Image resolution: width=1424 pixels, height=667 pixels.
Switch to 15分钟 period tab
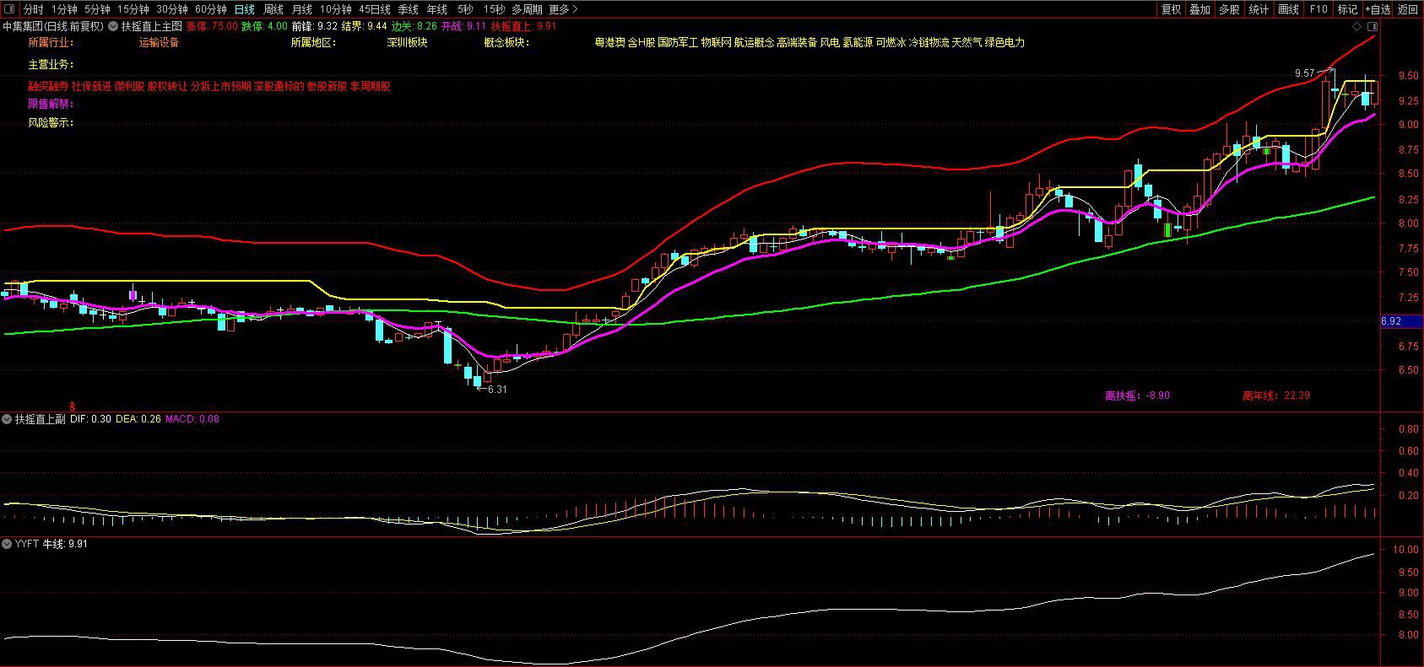tap(133, 9)
